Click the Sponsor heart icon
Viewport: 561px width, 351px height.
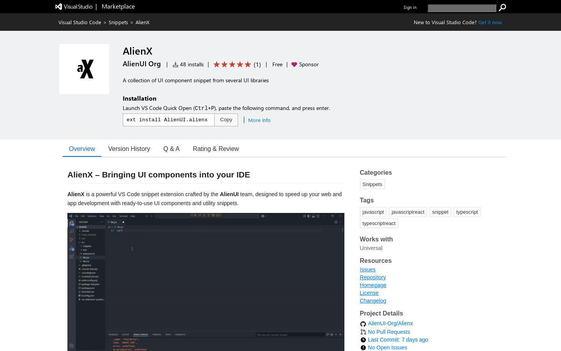click(294, 65)
